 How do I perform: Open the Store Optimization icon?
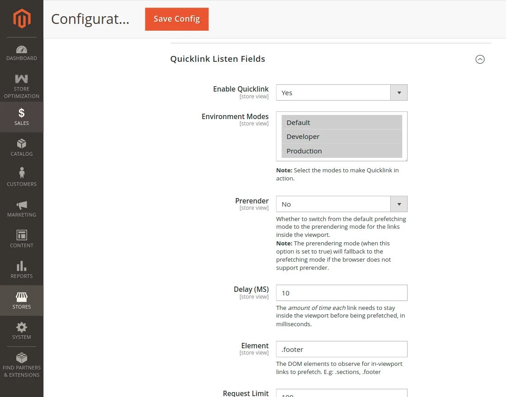click(22, 78)
